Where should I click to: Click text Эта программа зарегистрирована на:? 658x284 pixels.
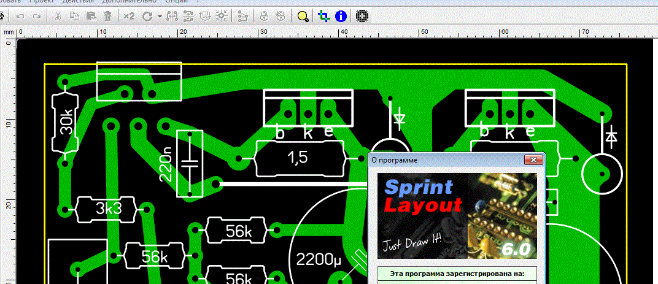pyautogui.click(x=457, y=274)
